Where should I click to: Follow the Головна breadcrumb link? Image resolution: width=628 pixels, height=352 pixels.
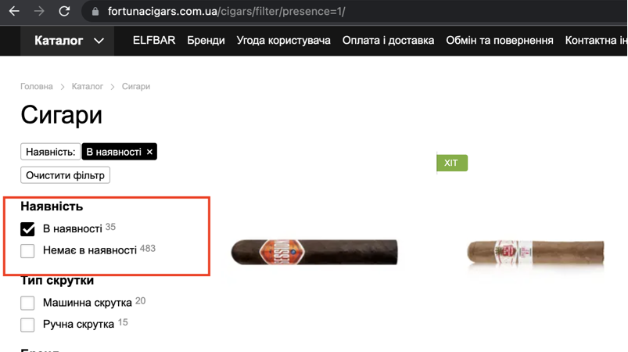[x=37, y=87]
